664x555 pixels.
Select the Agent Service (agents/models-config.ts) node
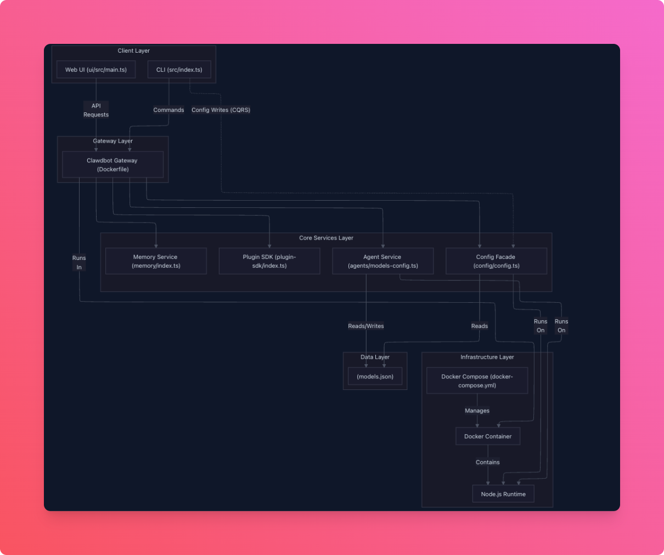(x=382, y=261)
